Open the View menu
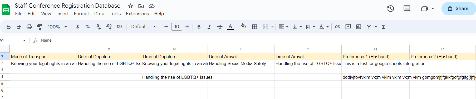This screenshot has width=476, height=99. 46,14
